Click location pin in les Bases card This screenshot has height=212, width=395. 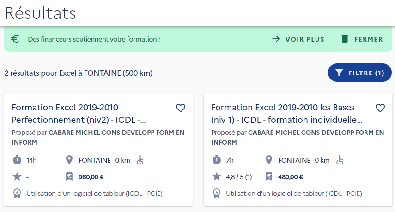point(269,160)
